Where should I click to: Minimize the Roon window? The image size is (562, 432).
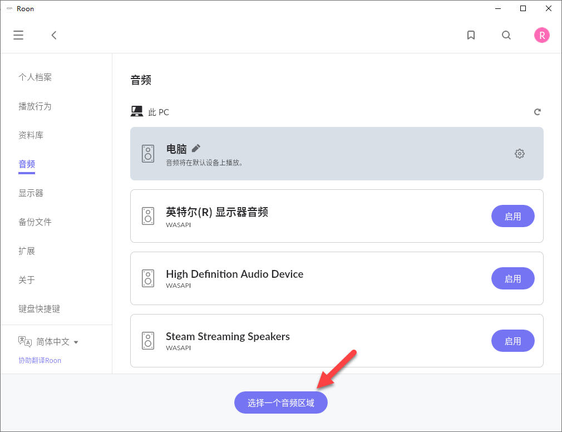pyautogui.click(x=498, y=8)
